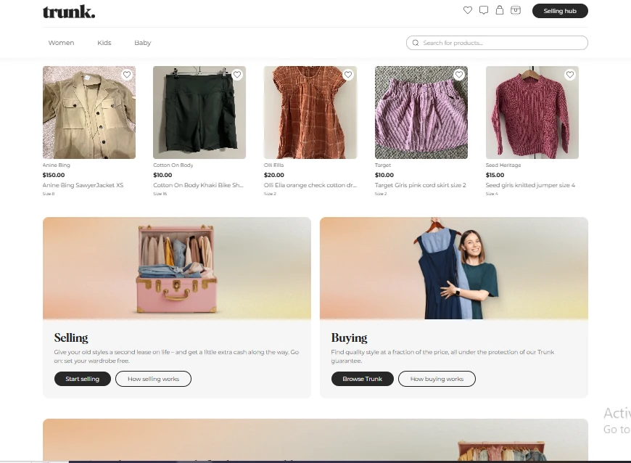Open the trunk orders icon in header

(516, 10)
